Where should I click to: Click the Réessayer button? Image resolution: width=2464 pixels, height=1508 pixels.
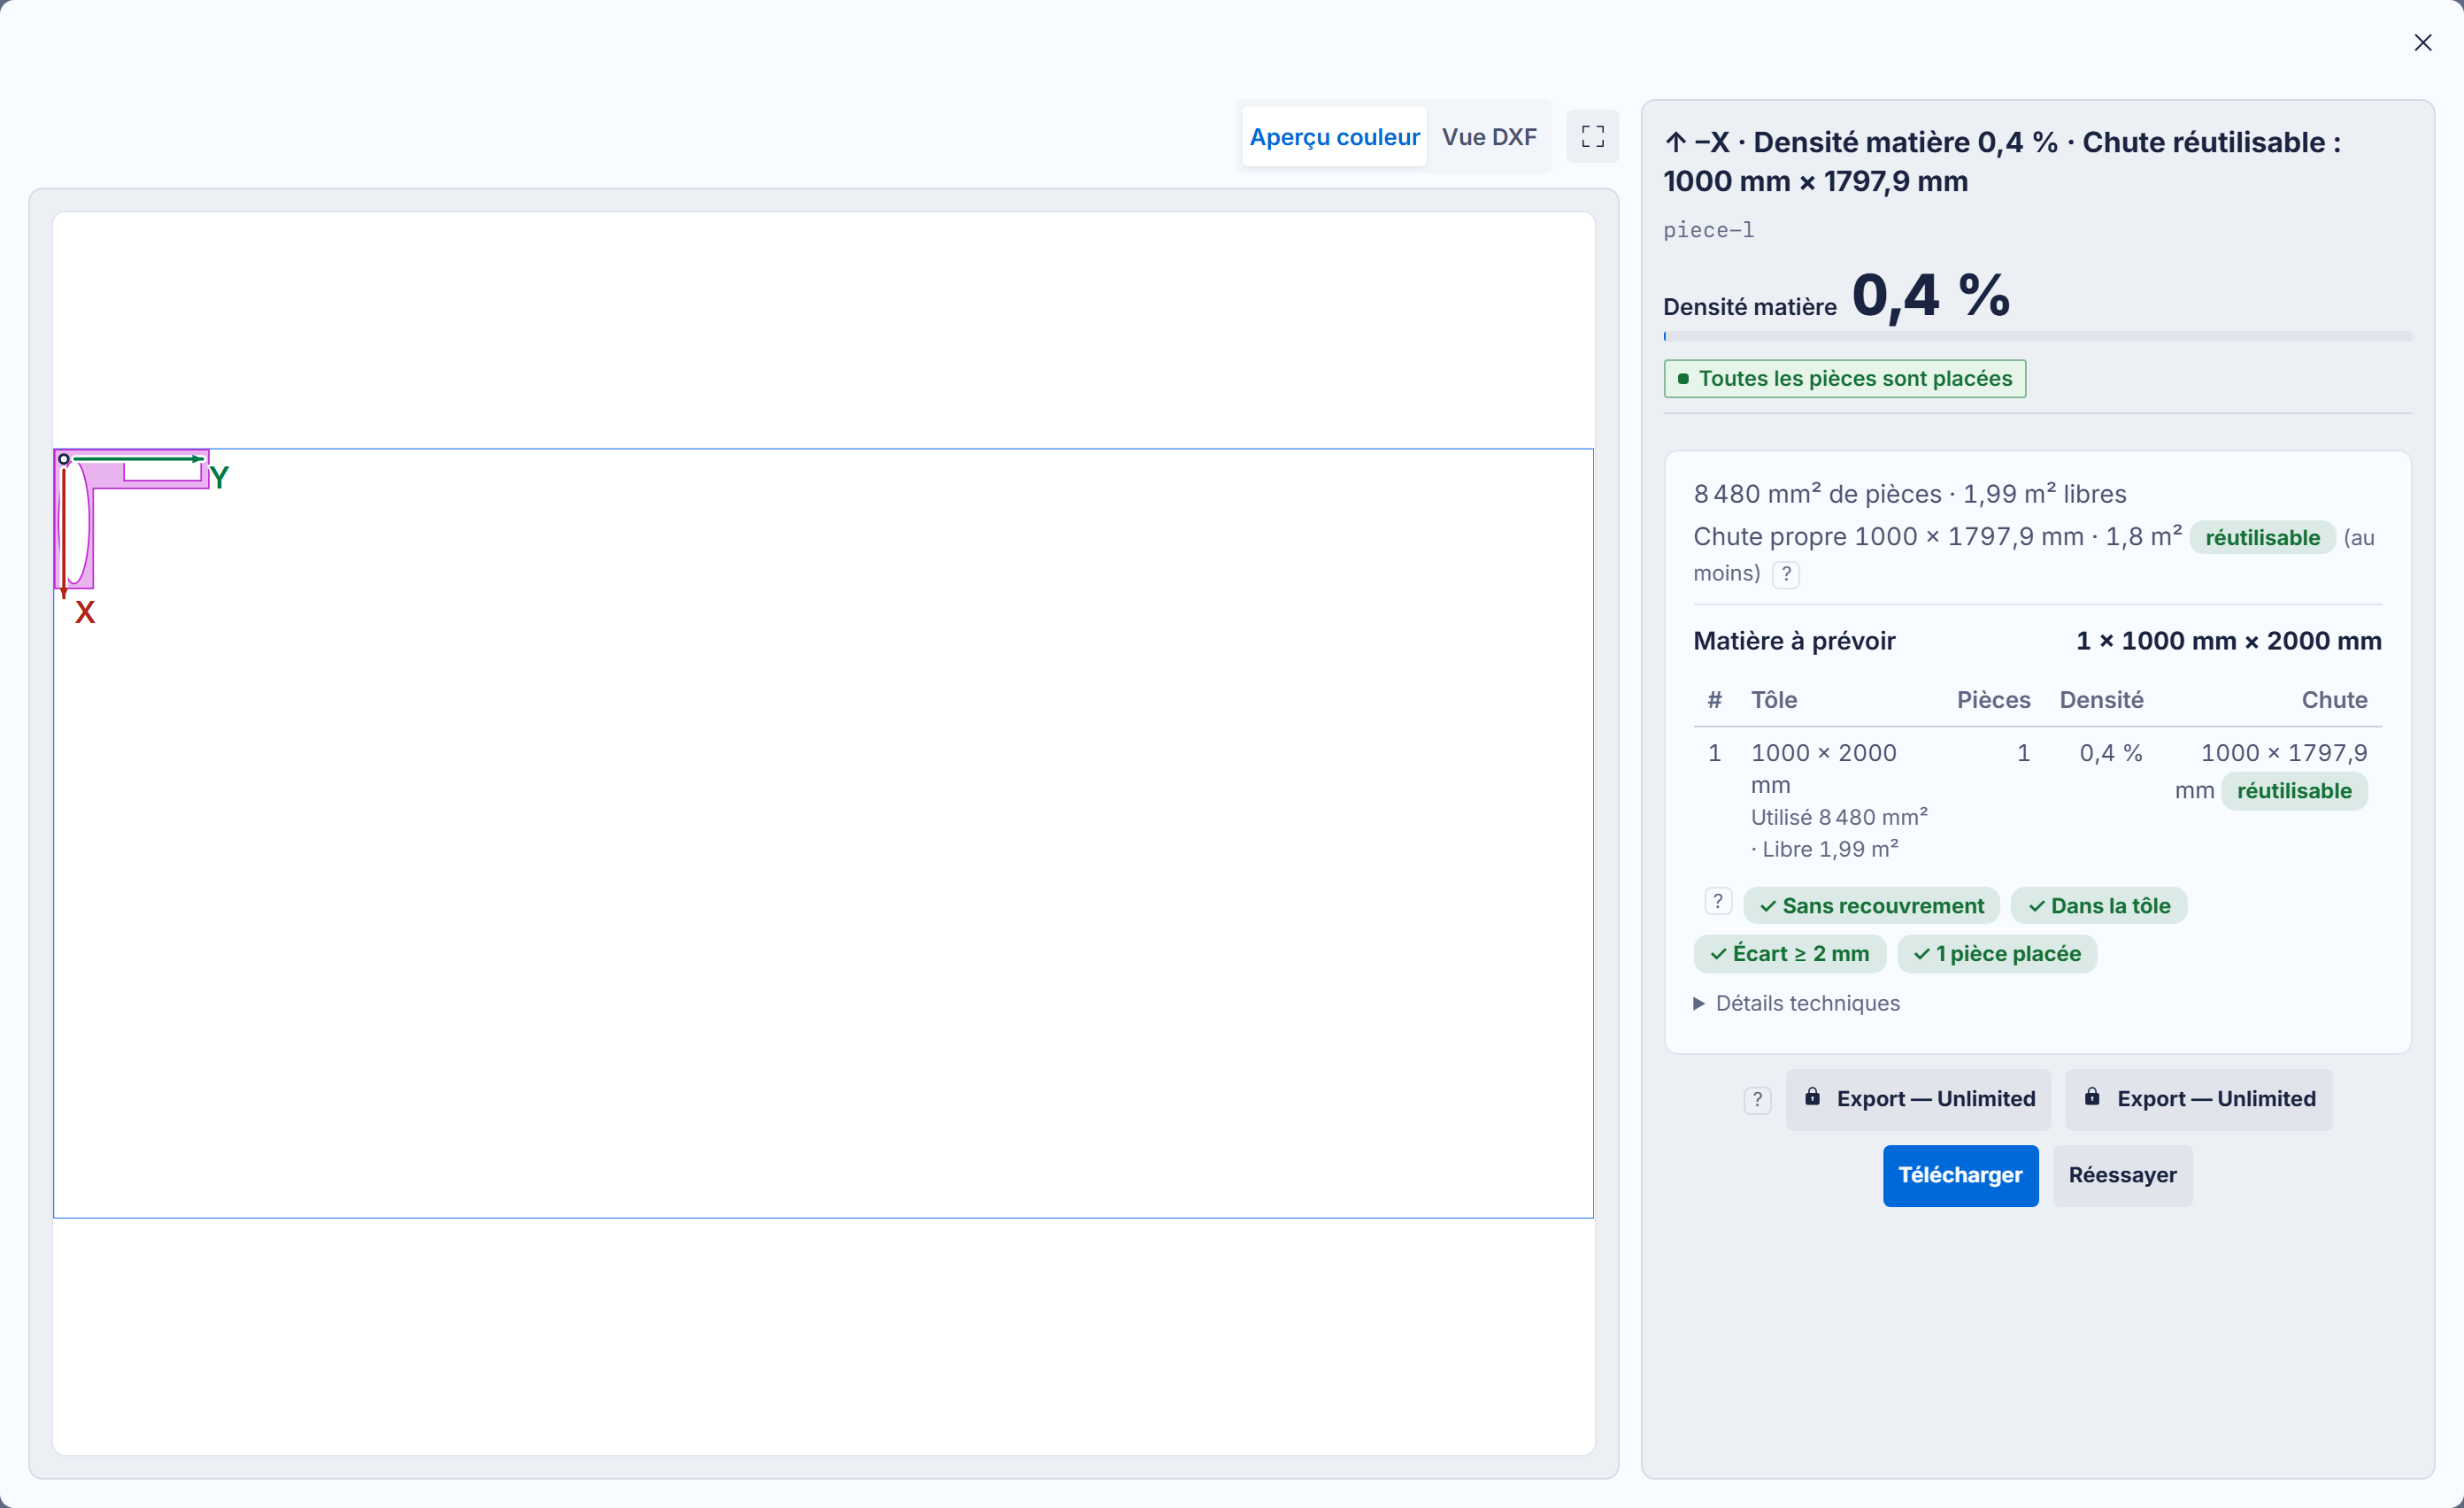pyautogui.click(x=2122, y=1175)
